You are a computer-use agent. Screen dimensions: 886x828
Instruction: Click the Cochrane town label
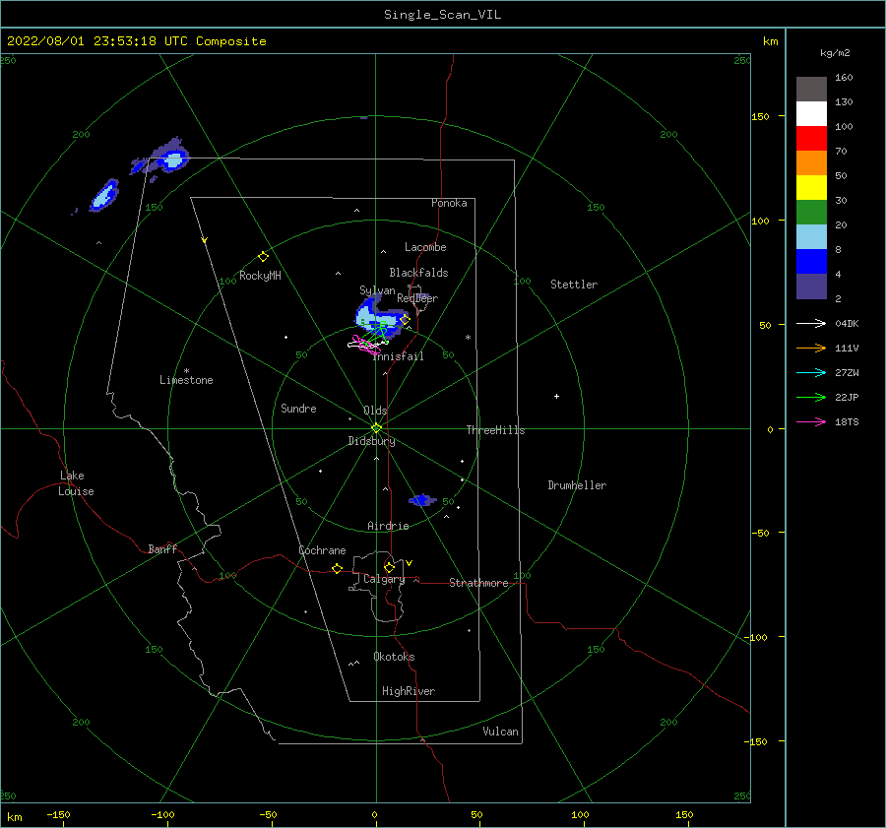(322, 550)
